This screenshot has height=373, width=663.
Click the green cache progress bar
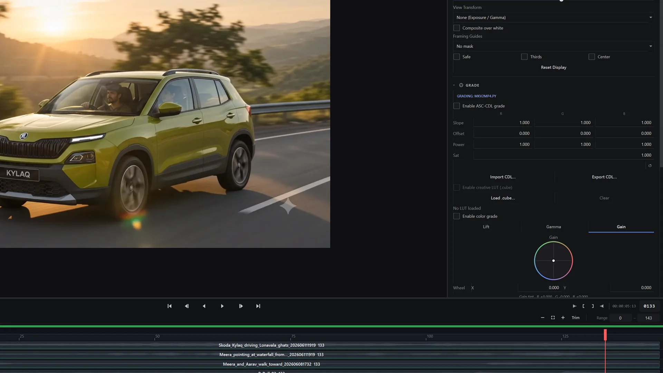pos(331,326)
